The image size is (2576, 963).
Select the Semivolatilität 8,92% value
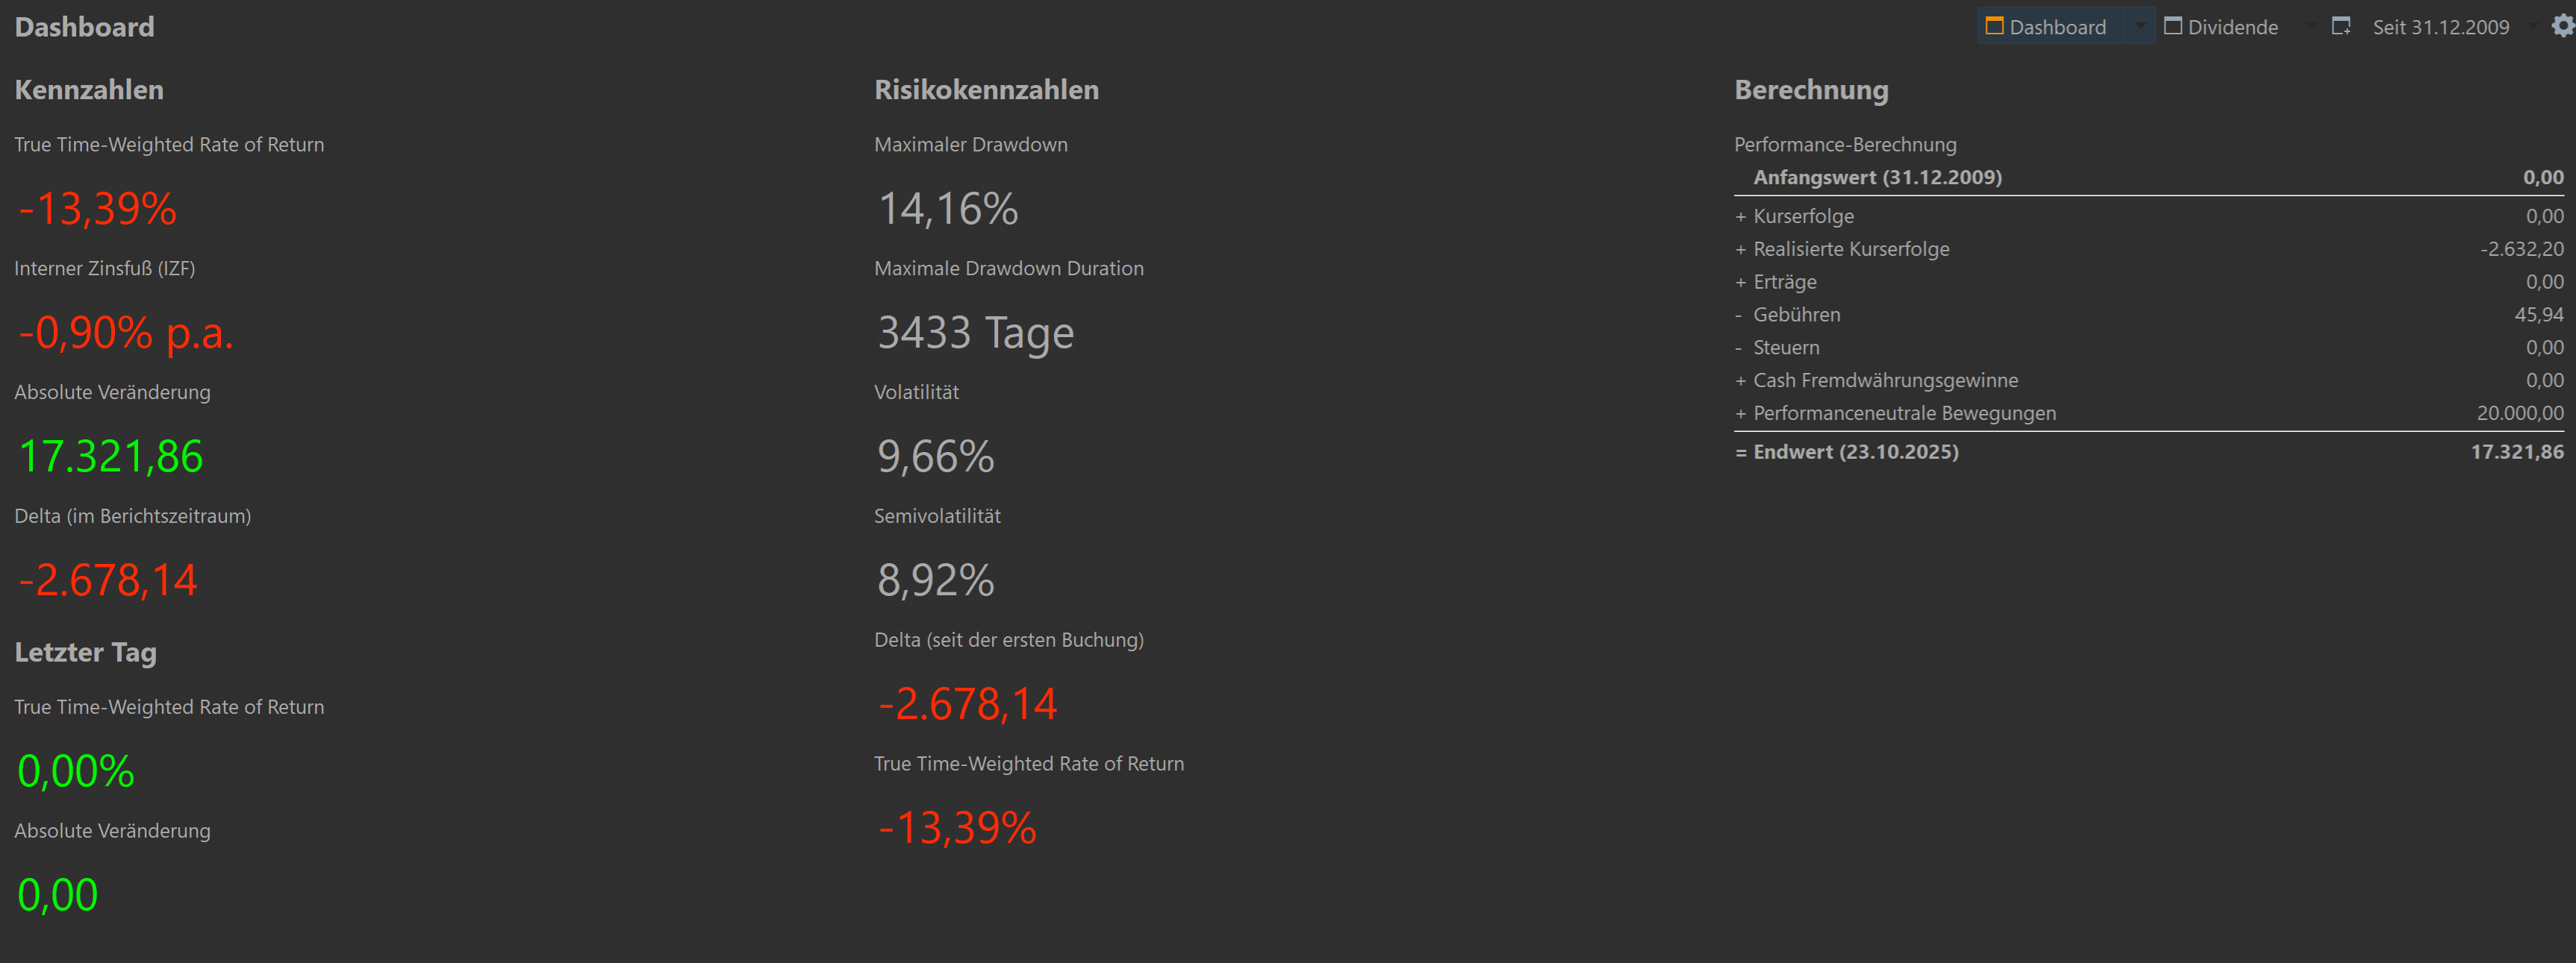pyautogui.click(x=935, y=580)
